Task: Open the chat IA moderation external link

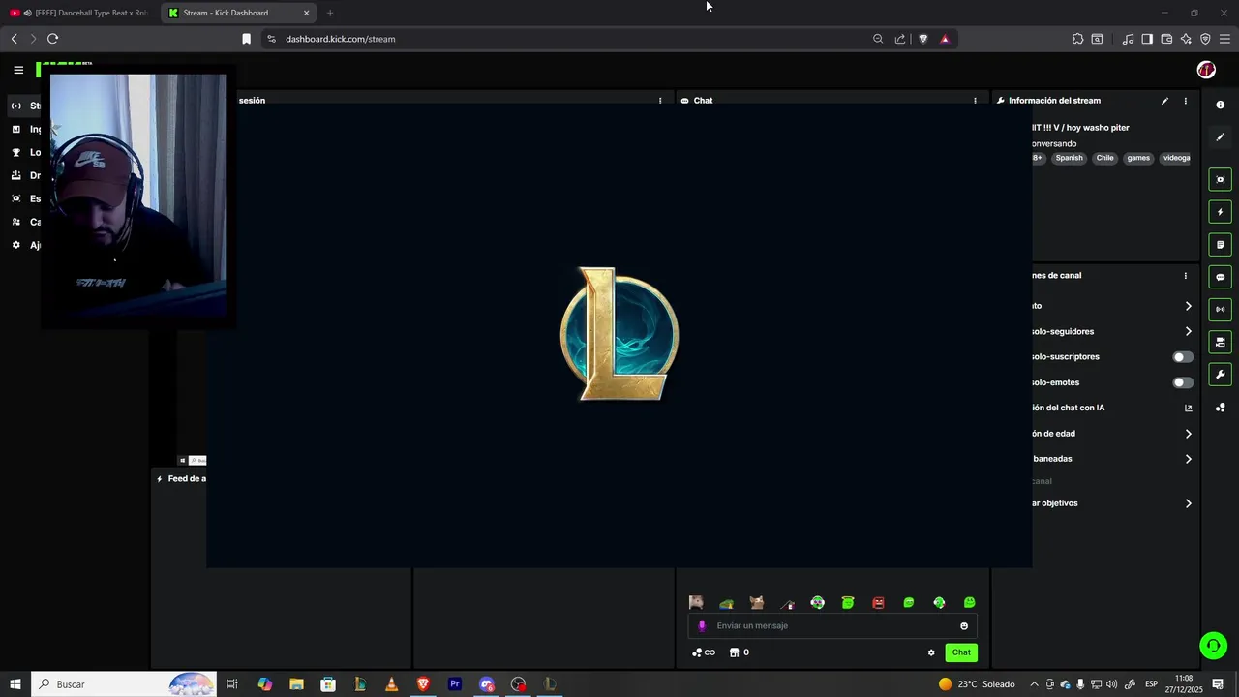Action: pyautogui.click(x=1189, y=408)
